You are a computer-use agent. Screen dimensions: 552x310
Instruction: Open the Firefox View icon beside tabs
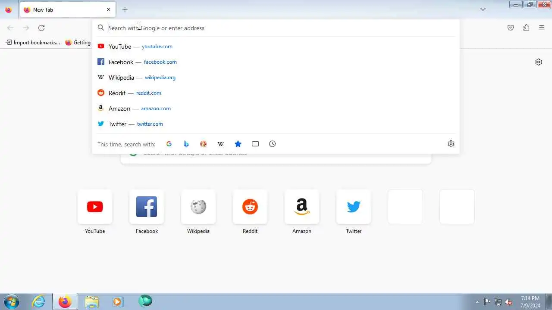pos(8,9)
